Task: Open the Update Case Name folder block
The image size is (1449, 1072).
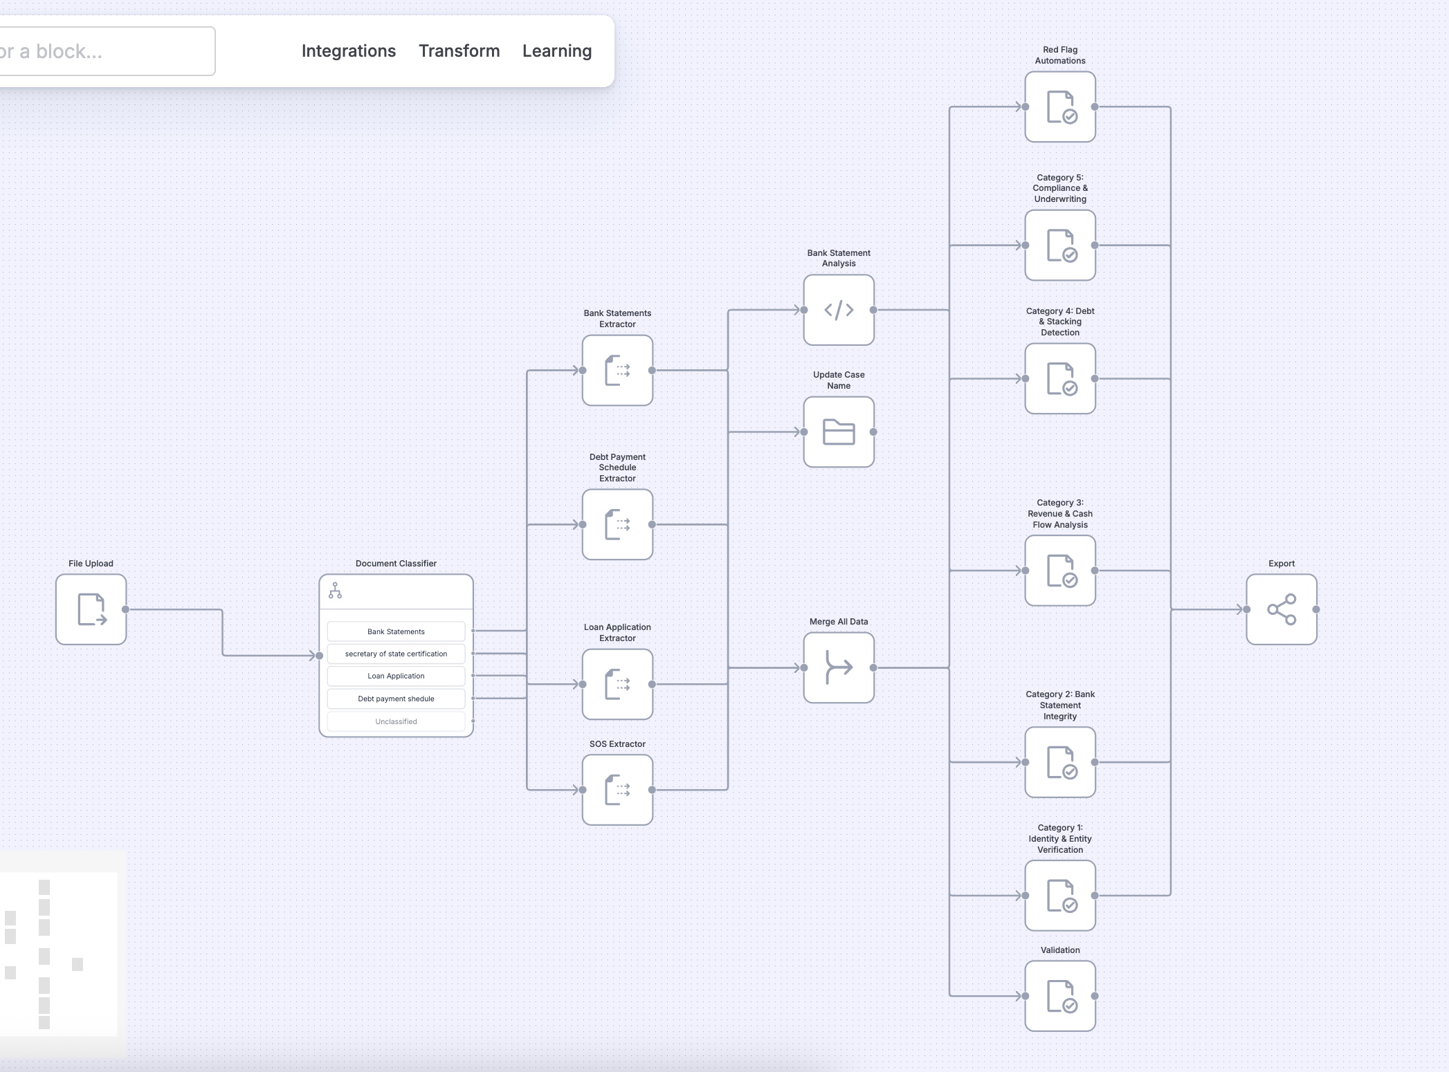Action: [x=839, y=432]
